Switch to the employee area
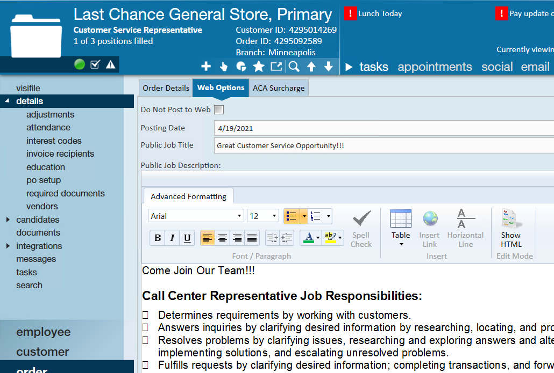Viewport: 554px width, 373px height. [44, 332]
